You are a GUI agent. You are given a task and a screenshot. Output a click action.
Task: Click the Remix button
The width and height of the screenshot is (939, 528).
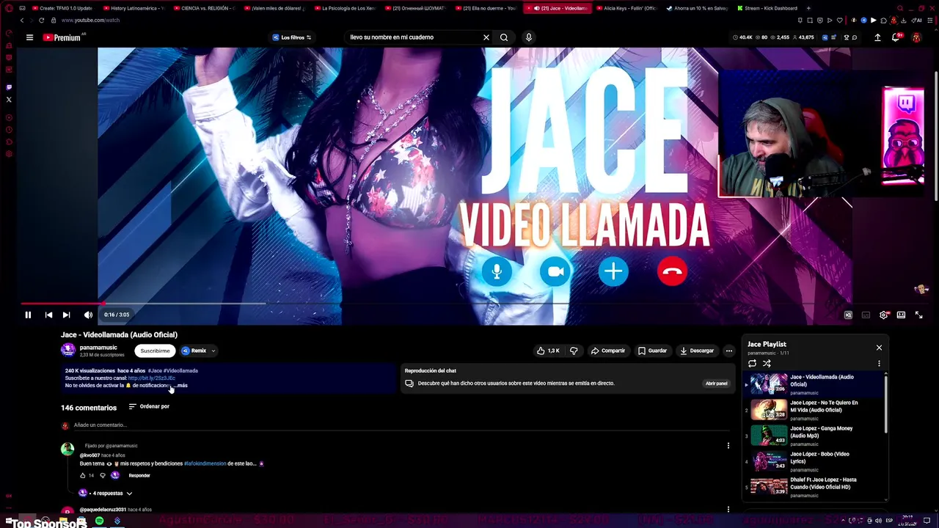click(194, 351)
